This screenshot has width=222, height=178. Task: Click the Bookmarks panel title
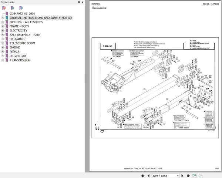(7, 2)
